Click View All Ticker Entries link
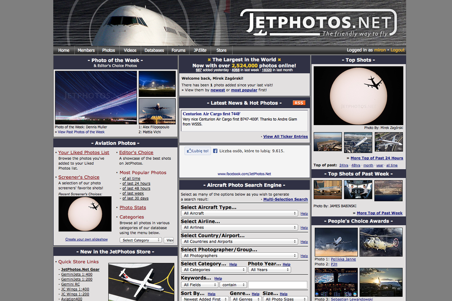Viewport: 452px width, 301px height. 285,137
